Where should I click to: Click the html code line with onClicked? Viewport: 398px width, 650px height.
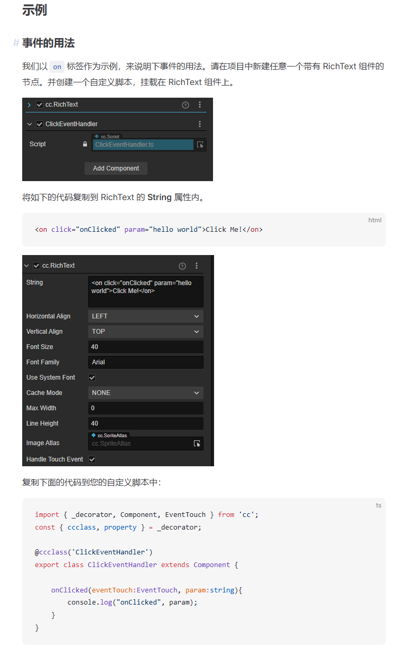coord(149,229)
